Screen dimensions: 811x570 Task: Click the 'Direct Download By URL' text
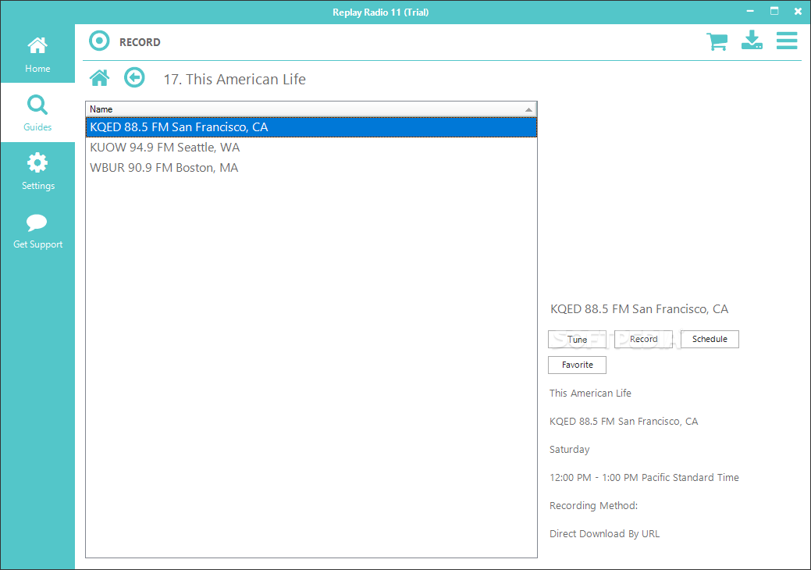605,534
